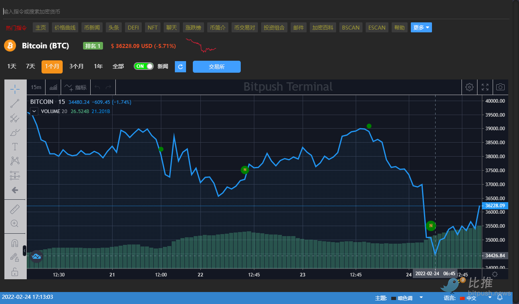
Task: Select the 1天 time range
Action: pos(12,66)
